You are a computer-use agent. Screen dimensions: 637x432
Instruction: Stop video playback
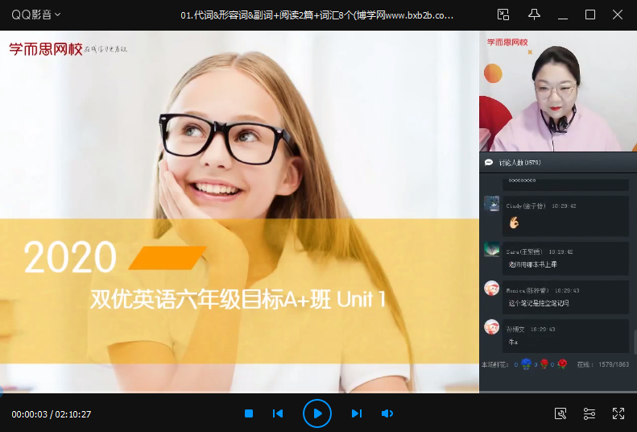pyautogui.click(x=249, y=413)
